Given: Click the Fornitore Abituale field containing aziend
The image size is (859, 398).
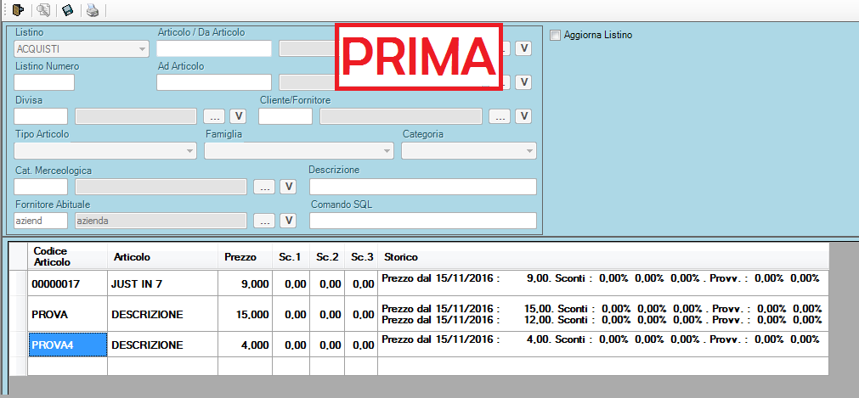Looking at the screenshot, I should click(41, 221).
